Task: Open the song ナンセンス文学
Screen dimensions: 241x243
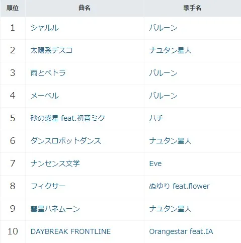Action: tap(55, 164)
